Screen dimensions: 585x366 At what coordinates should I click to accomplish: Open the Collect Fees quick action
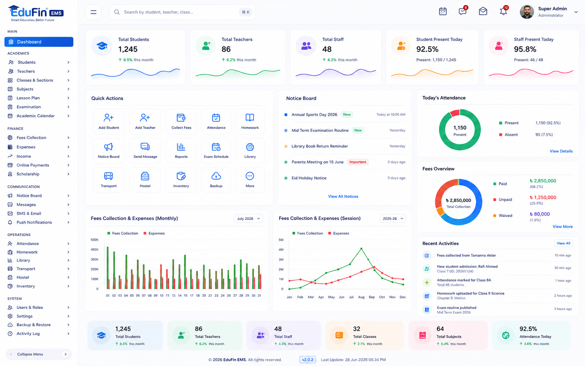coord(181,121)
